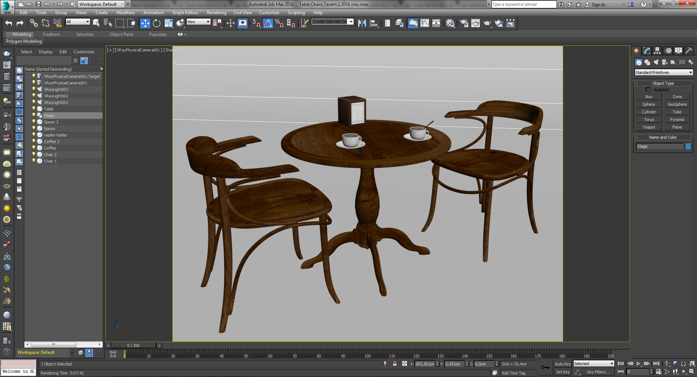Viewport: 697px width, 377px height.
Task: Create a Box primitive button
Action: [649, 97]
